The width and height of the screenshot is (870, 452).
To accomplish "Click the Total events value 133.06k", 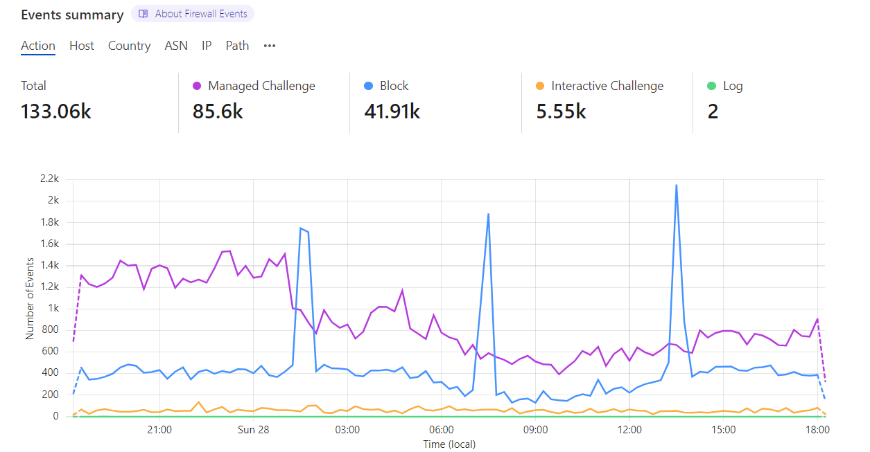I will tap(56, 111).
